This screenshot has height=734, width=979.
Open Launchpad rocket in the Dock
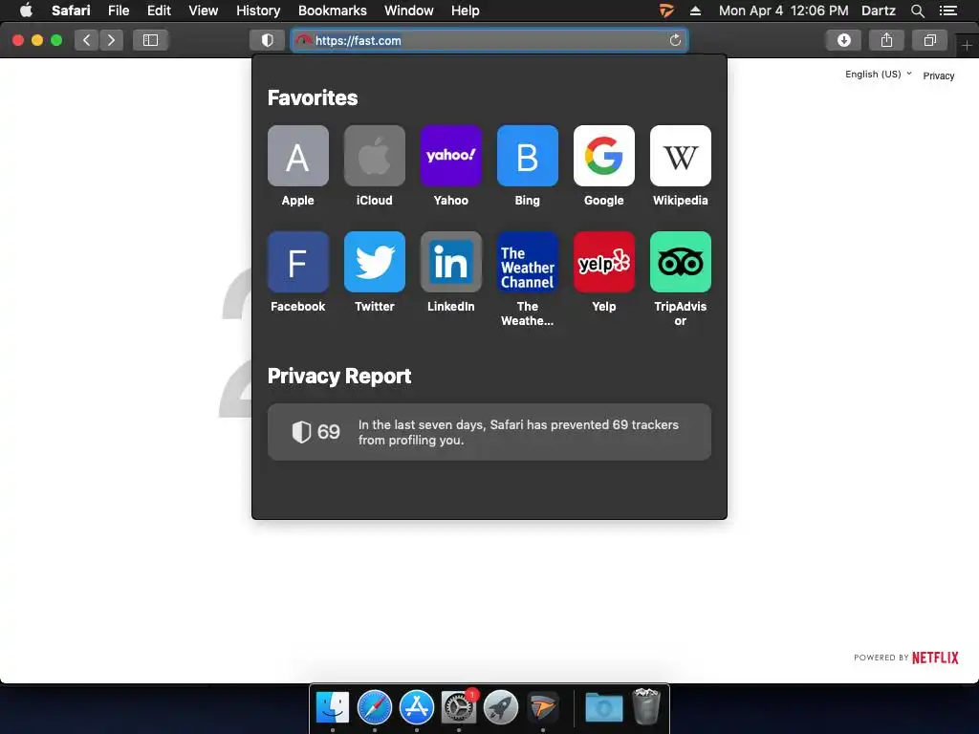[x=501, y=707]
